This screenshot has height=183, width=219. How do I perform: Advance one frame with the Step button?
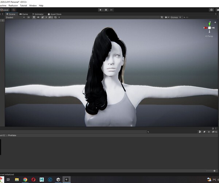111,10
